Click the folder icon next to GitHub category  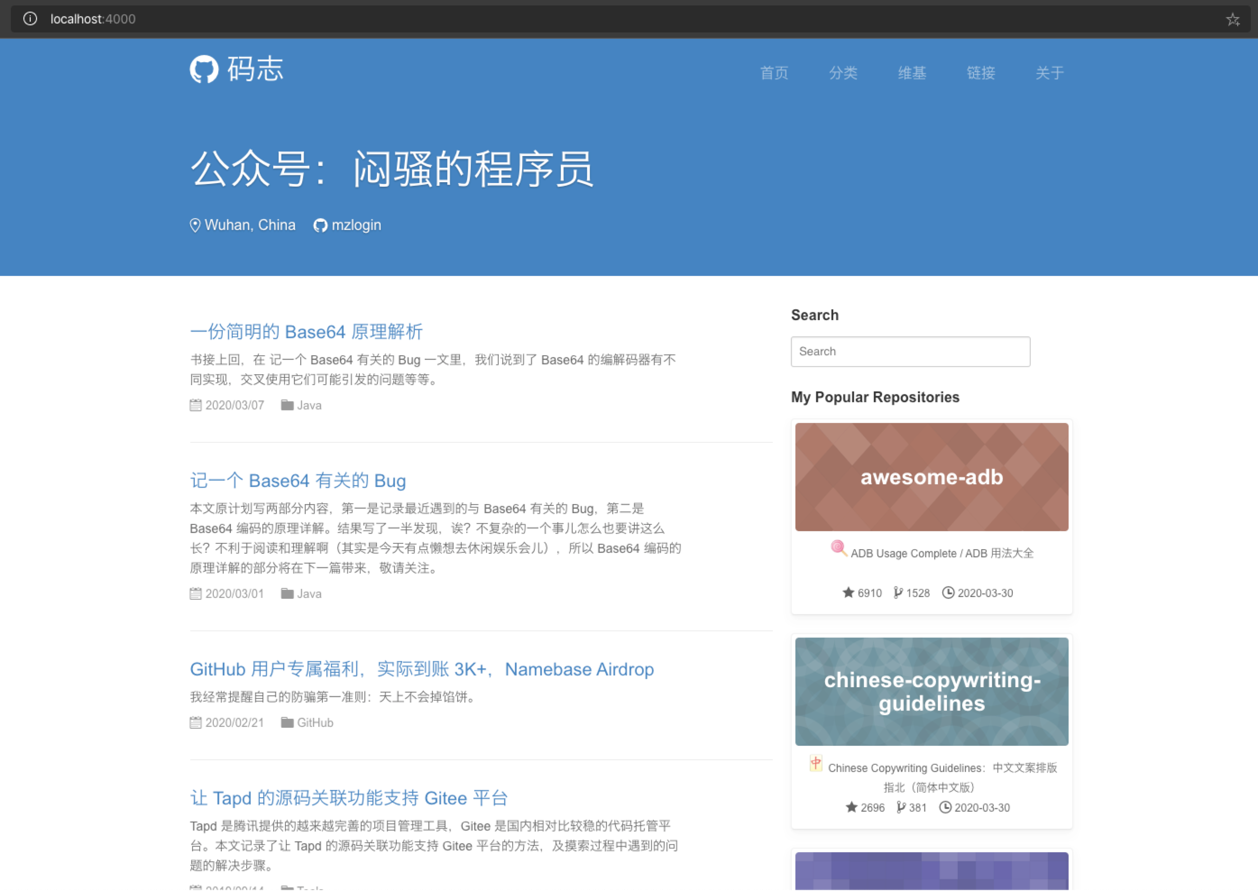point(287,722)
